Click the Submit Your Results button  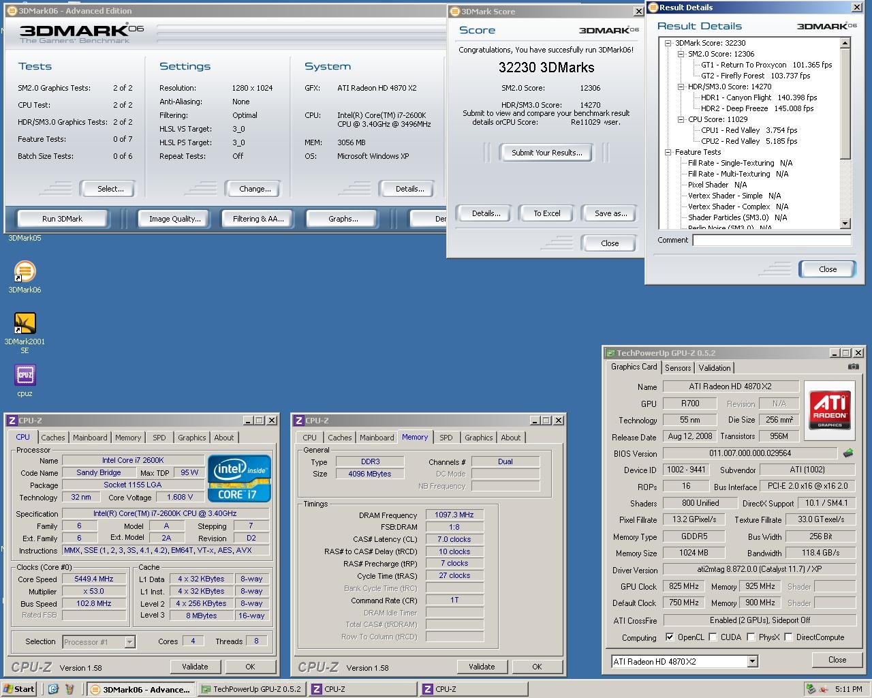tap(546, 153)
